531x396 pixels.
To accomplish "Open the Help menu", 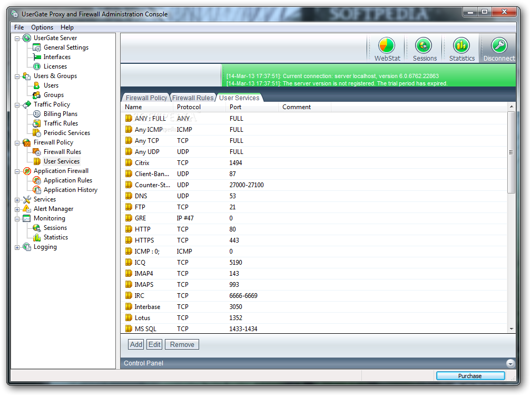I will [67, 27].
